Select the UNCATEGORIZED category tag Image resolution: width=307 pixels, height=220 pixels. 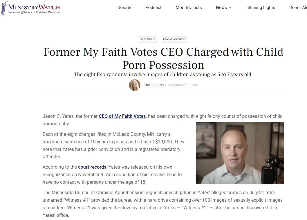click(x=175, y=39)
